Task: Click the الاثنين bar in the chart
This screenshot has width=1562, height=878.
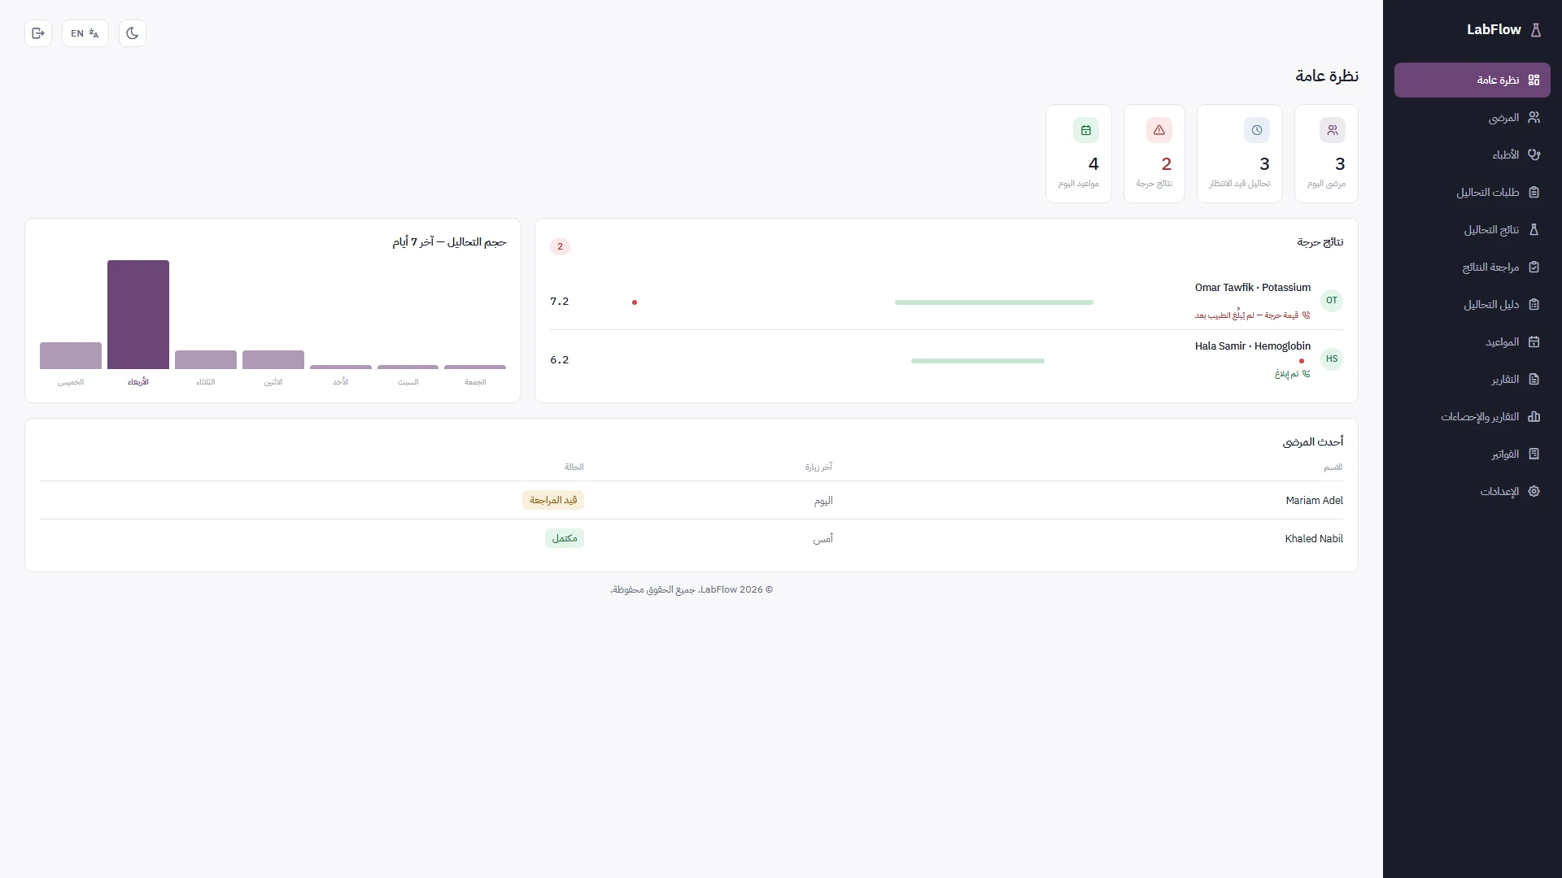Action: [273, 359]
